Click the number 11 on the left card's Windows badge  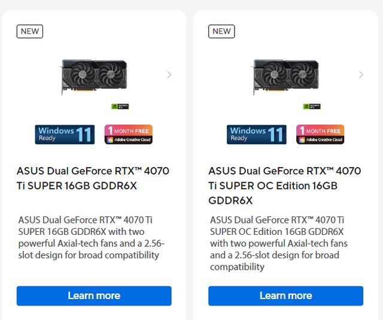pyautogui.click(x=84, y=134)
